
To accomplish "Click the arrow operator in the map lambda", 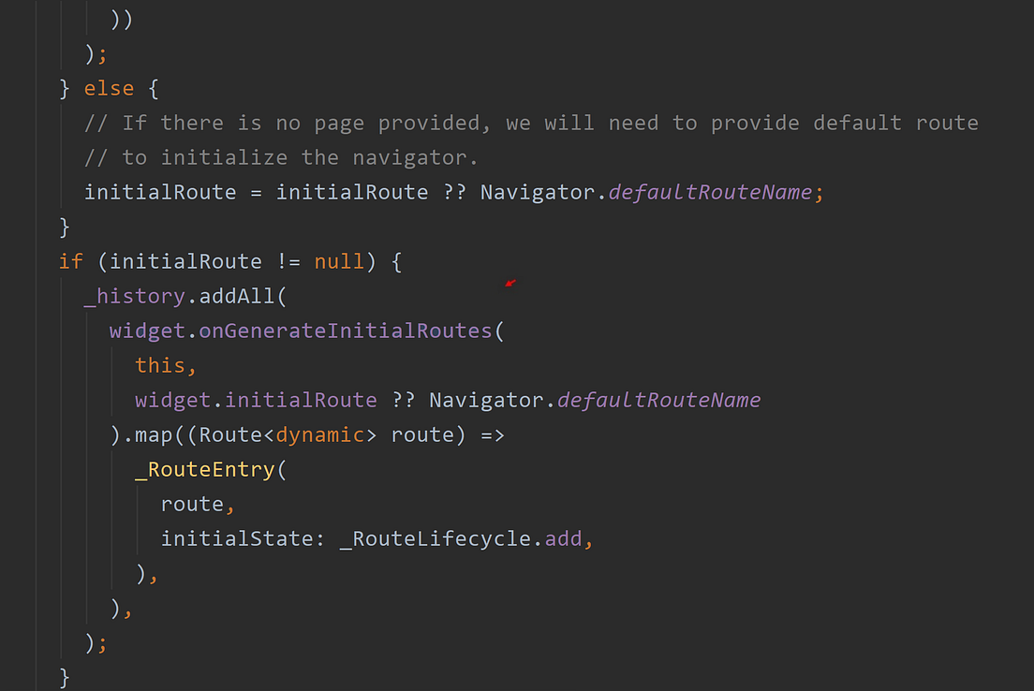I will [496, 434].
